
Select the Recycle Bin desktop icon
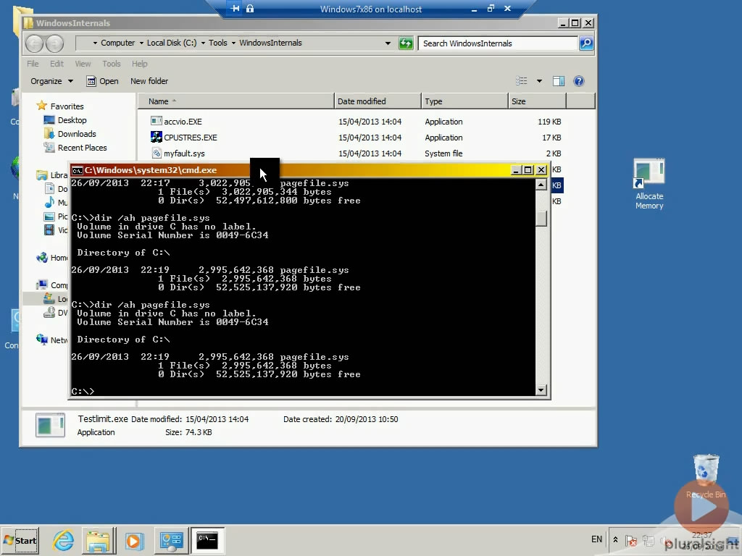tap(706, 476)
